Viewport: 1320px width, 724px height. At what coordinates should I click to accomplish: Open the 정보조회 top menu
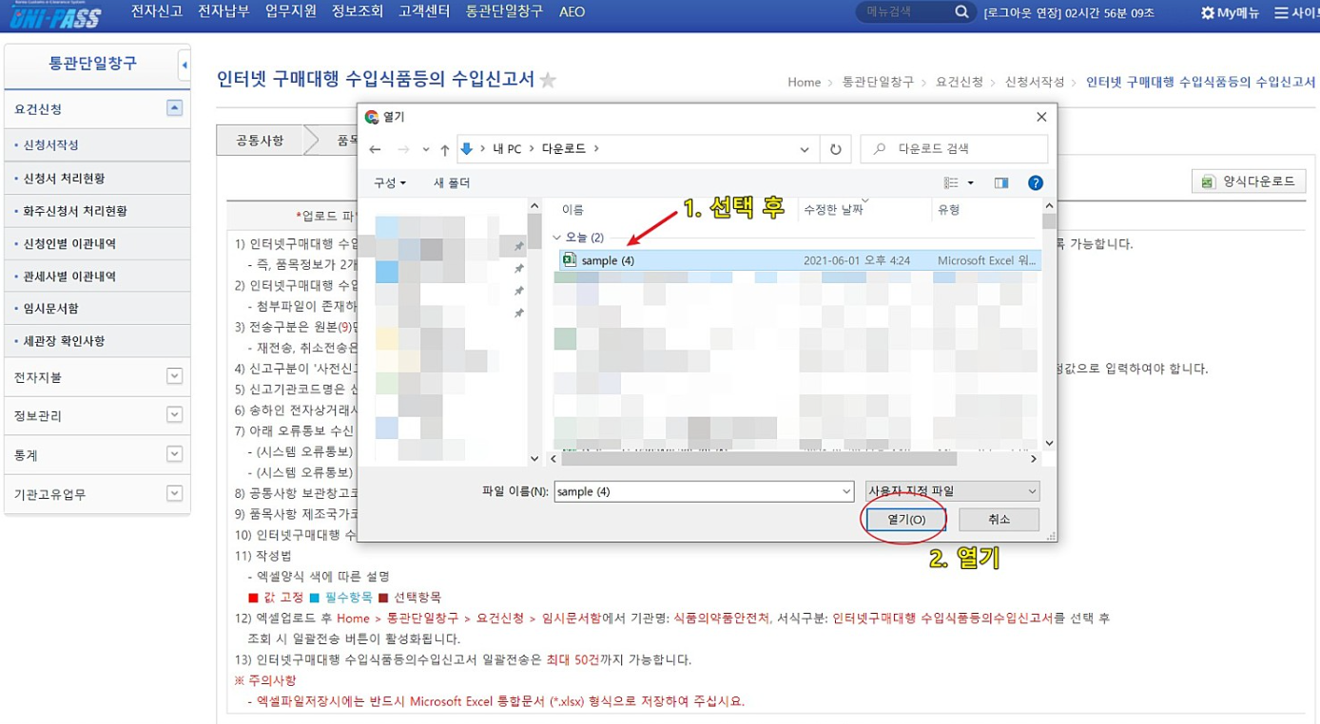[x=358, y=11]
